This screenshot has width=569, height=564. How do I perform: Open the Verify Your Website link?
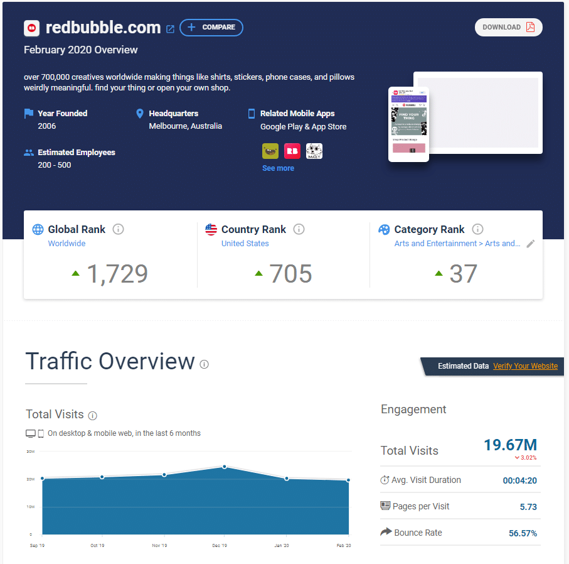point(525,366)
